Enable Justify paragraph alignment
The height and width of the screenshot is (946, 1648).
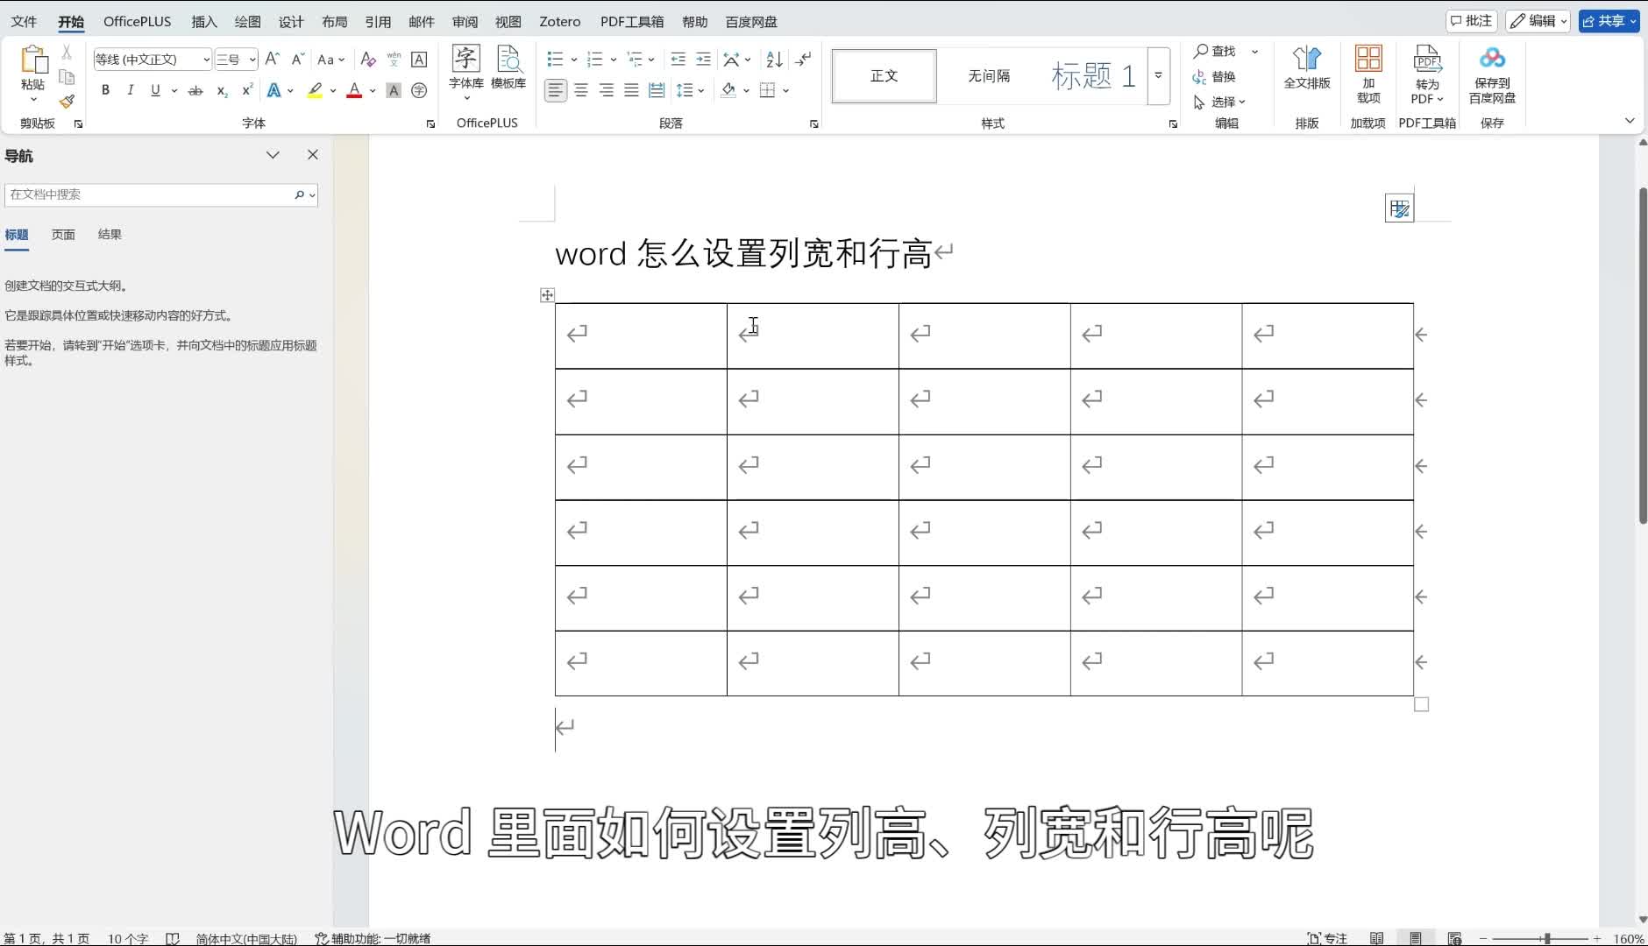tap(631, 90)
